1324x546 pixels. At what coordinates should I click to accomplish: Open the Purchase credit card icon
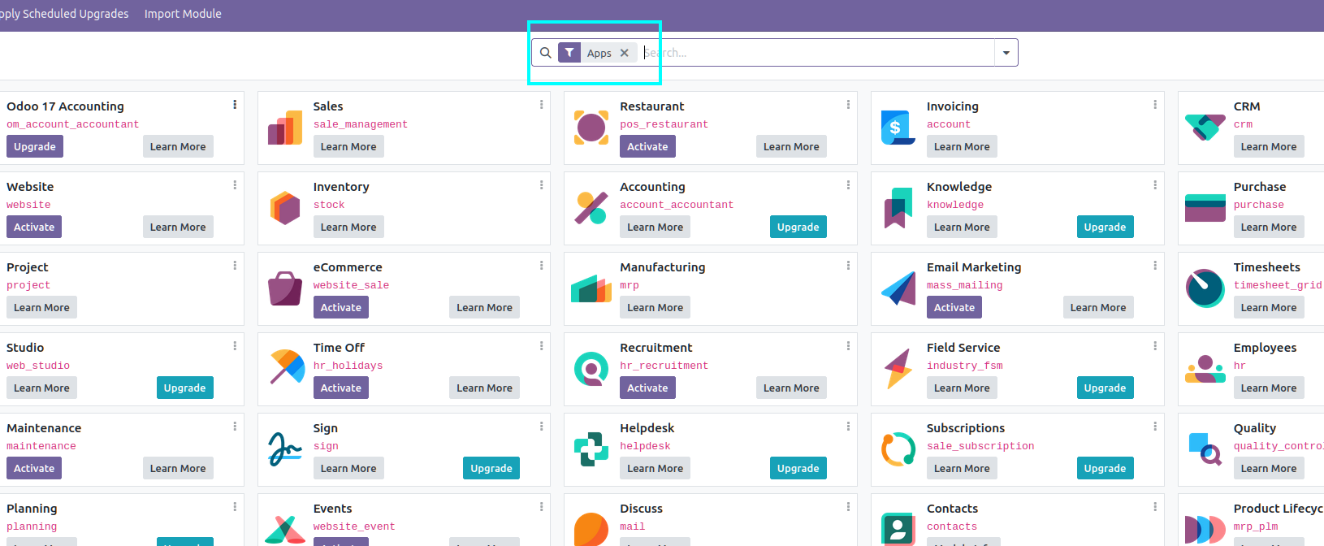point(1205,208)
